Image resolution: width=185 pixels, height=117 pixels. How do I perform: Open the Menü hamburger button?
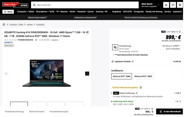pos(8,12)
